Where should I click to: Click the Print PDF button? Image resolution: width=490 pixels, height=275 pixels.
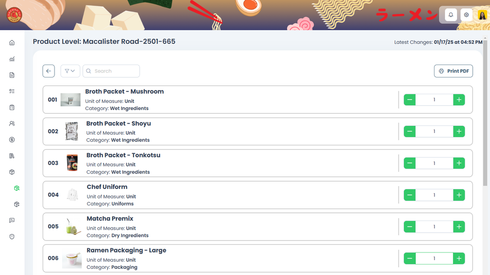click(454, 71)
